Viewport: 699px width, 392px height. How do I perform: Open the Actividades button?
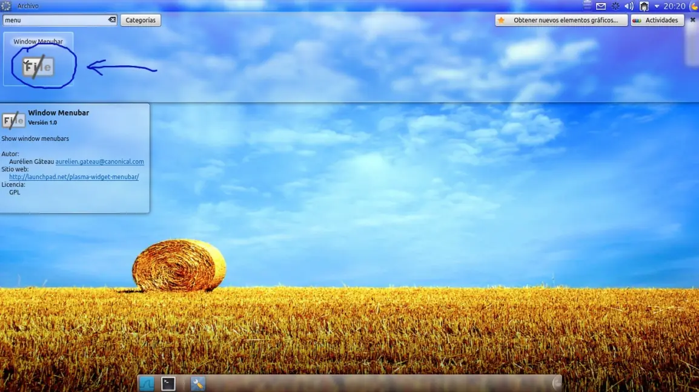(x=657, y=20)
